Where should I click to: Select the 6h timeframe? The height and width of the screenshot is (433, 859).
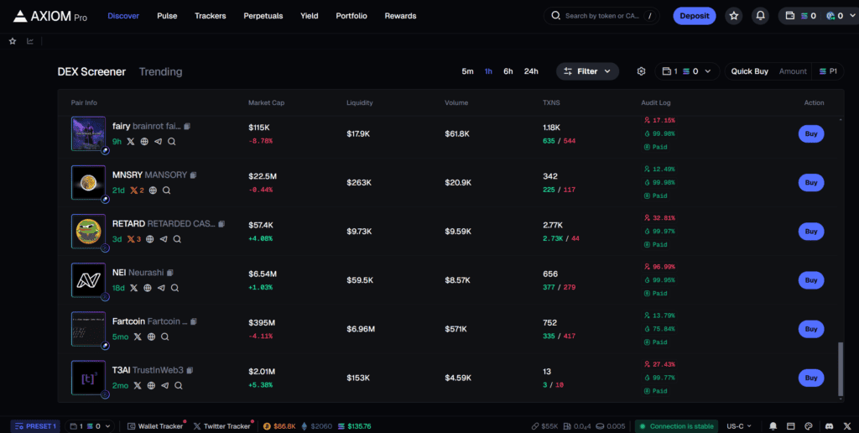508,71
